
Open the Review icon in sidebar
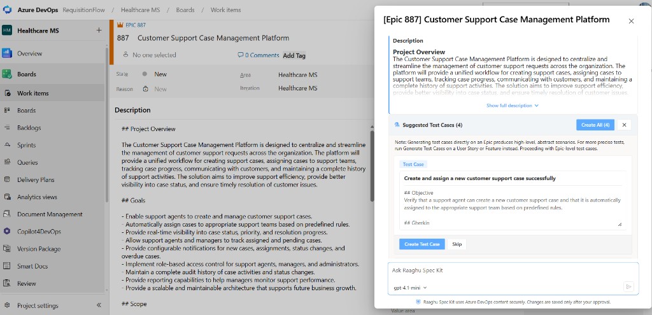7,283
